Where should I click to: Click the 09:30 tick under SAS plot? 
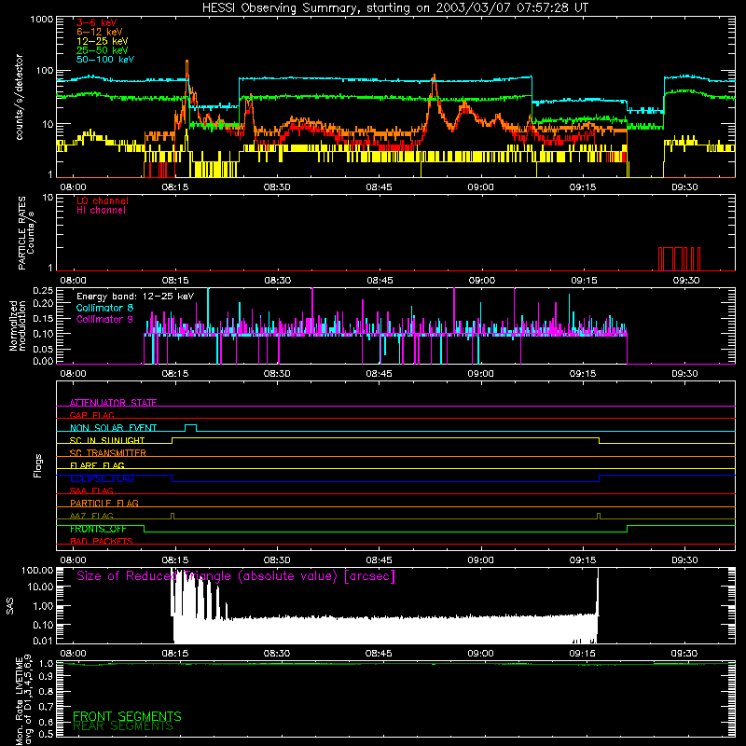point(684,654)
